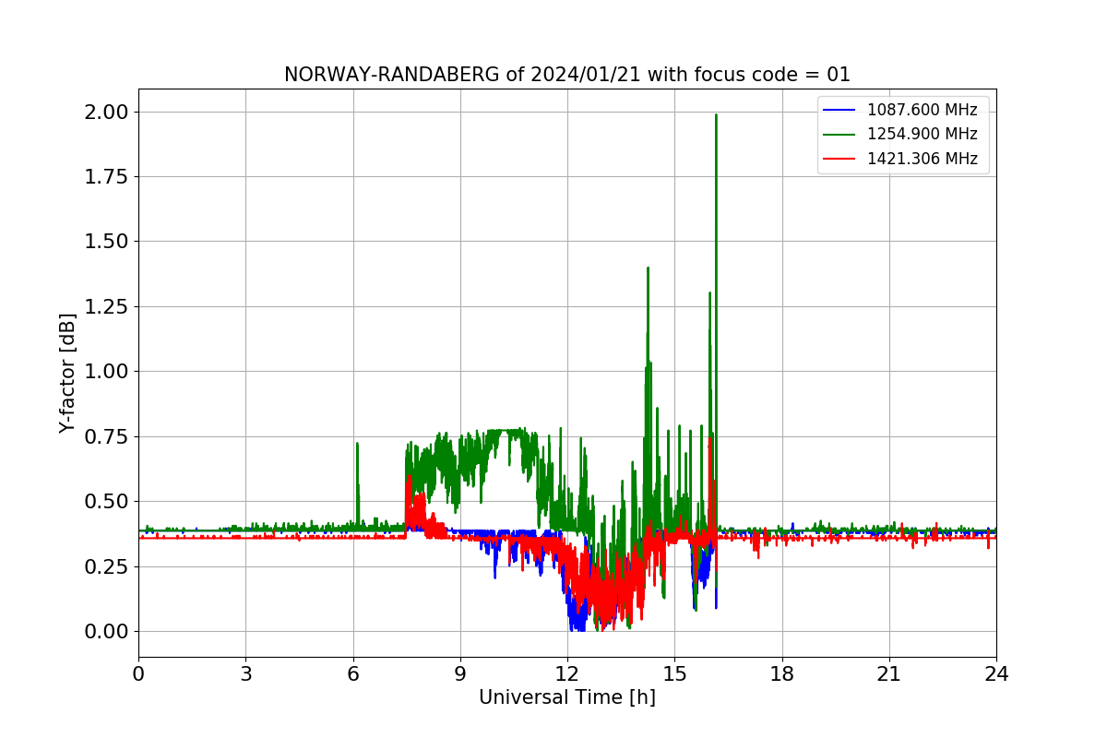
Task: Click the Y-factor [dB] axis label
Action: coord(66,373)
